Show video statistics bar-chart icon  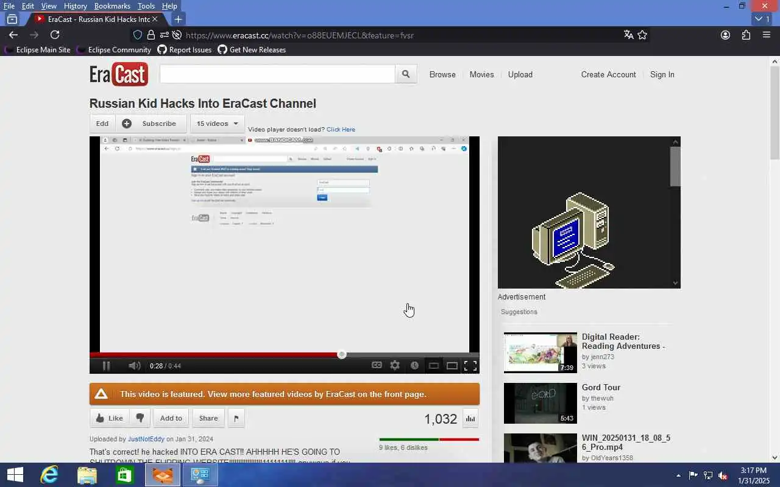[470, 418]
